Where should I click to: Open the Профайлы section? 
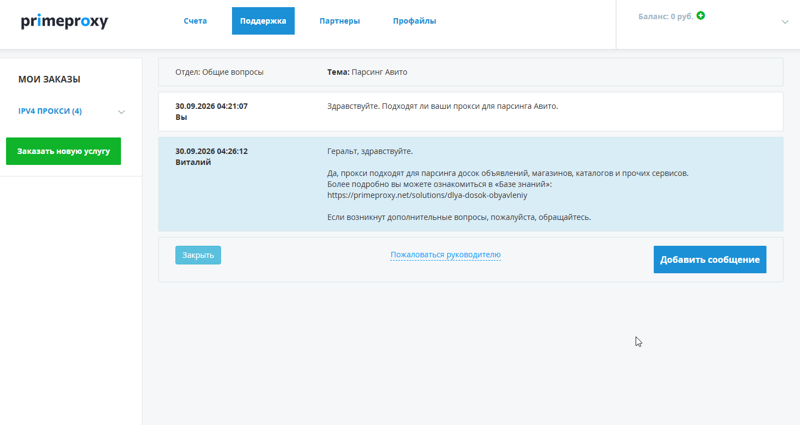pos(415,21)
